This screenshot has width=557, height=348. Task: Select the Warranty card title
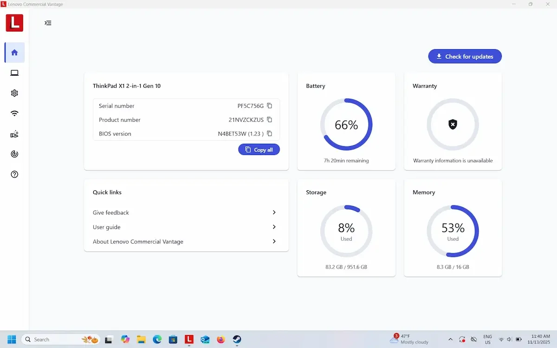coord(425,86)
